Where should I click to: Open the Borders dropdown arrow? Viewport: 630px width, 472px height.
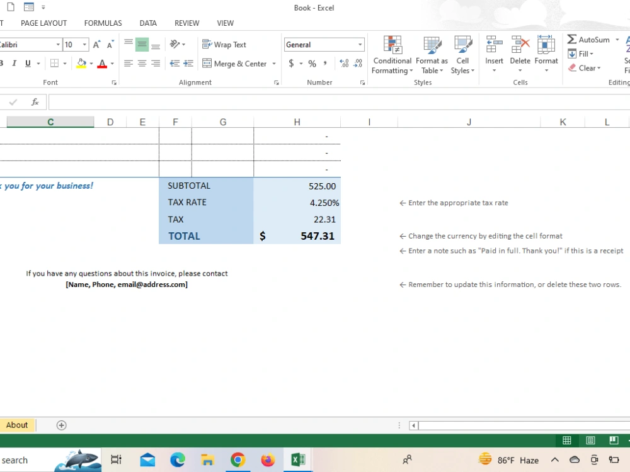[x=65, y=64]
